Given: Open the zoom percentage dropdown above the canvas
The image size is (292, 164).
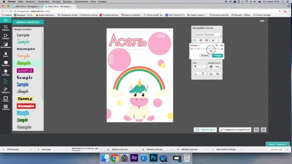Looking at the screenshot, I should [263, 21].
